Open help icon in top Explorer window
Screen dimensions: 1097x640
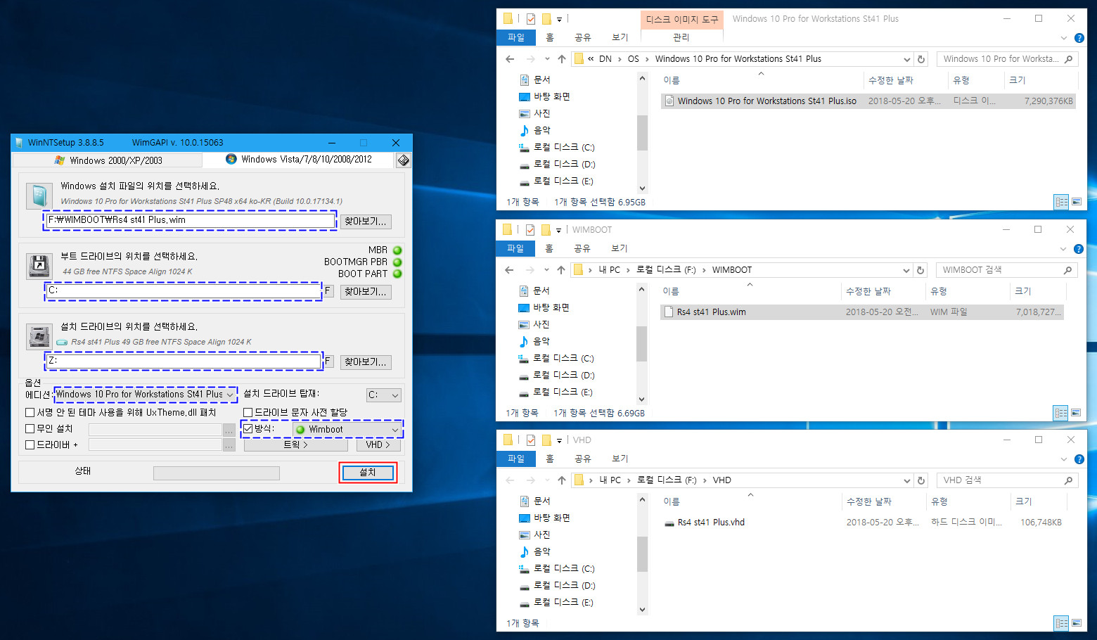point(1079,38)
